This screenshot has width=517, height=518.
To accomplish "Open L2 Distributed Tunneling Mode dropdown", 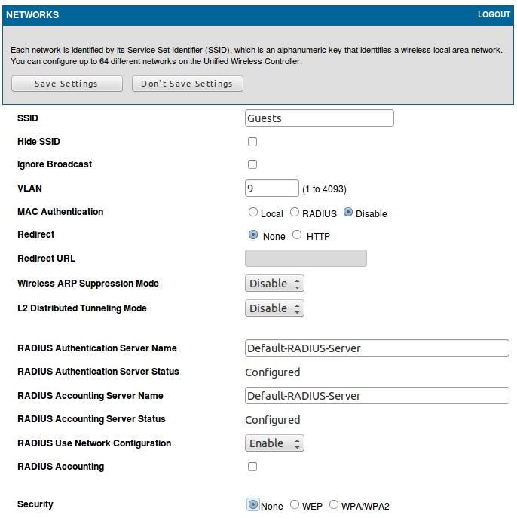I will coord(274,308).
